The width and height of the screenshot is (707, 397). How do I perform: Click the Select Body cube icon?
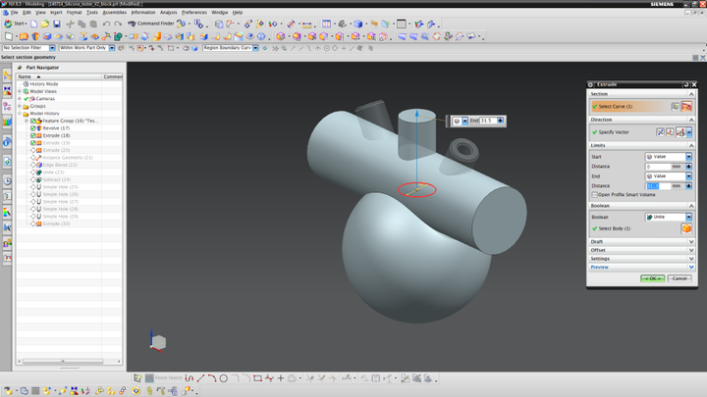(686, 228)
